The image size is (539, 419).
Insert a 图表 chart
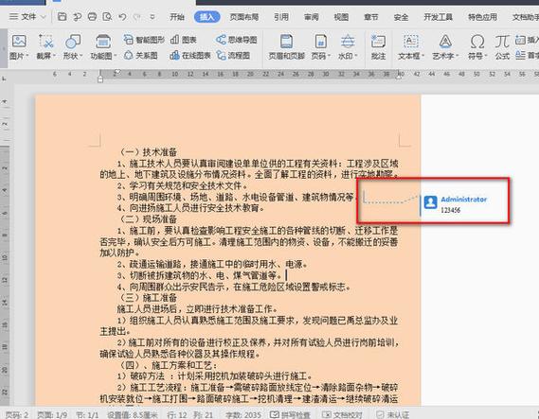pyautogui.click(x=184, y=40)
